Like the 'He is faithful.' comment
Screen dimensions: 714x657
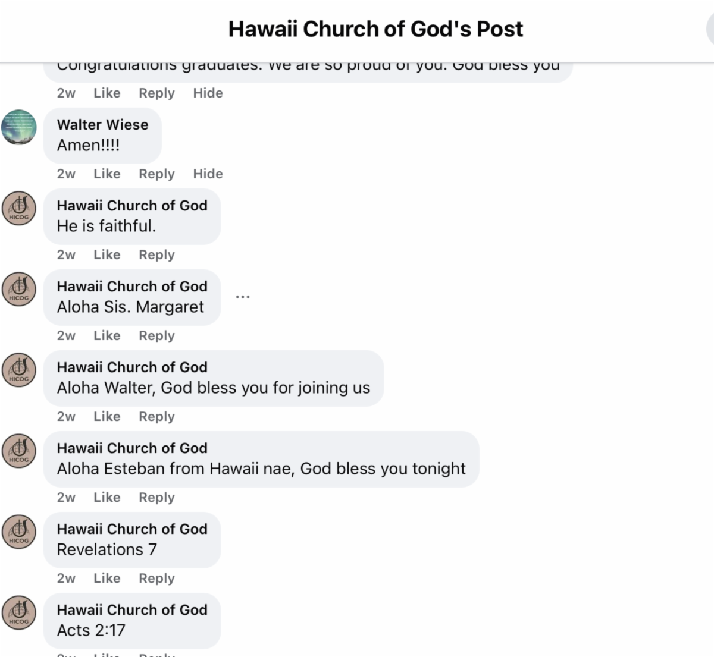click(x=107, y=254)
